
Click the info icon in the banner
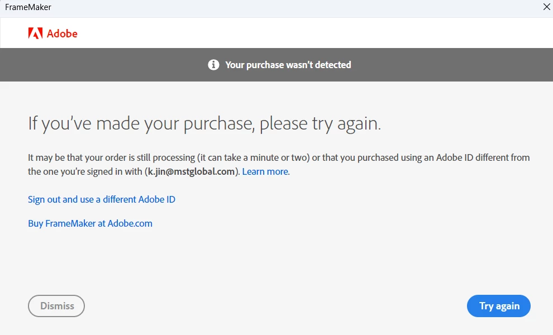coord(213,65)
